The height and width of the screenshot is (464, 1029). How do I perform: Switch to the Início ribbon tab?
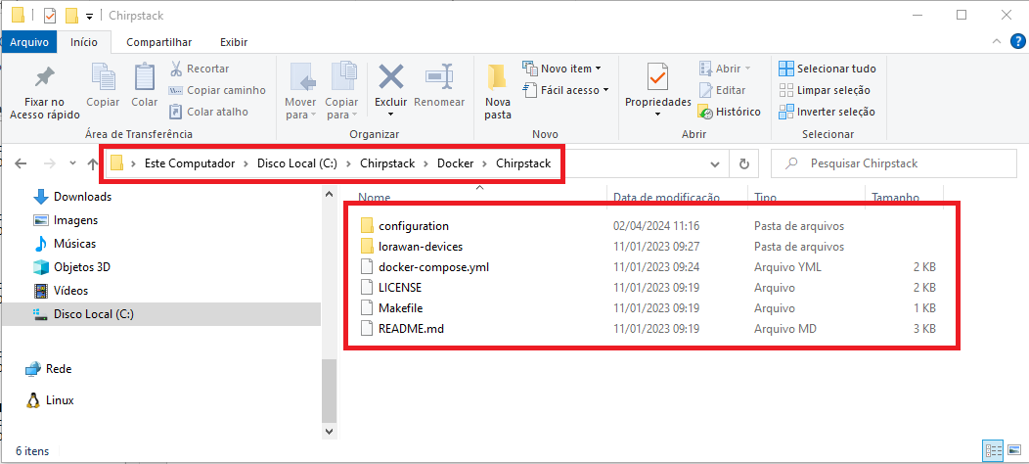point(84,42)
